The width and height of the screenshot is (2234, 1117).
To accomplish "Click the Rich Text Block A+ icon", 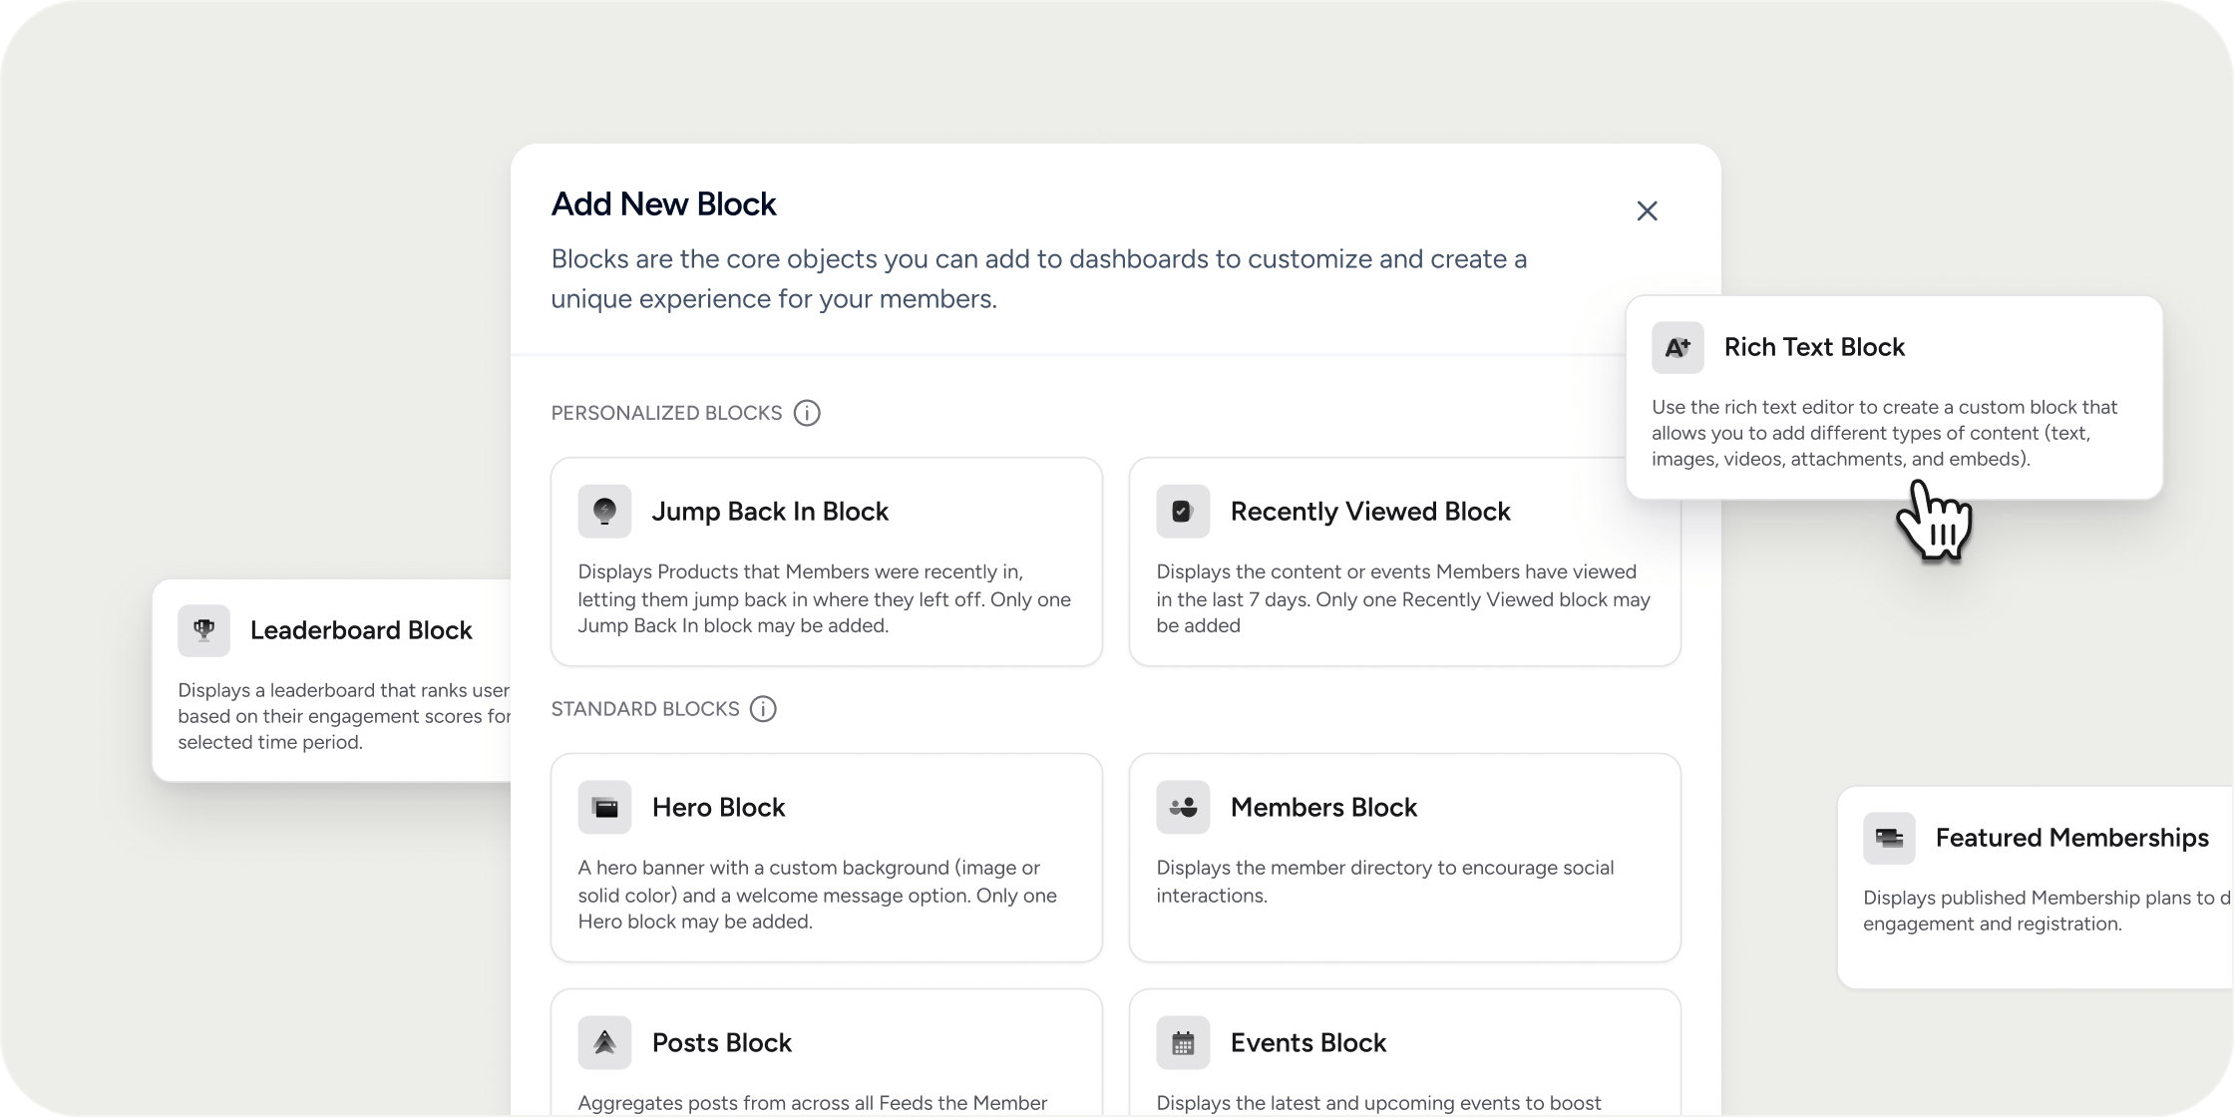I will coord(1677,347).
